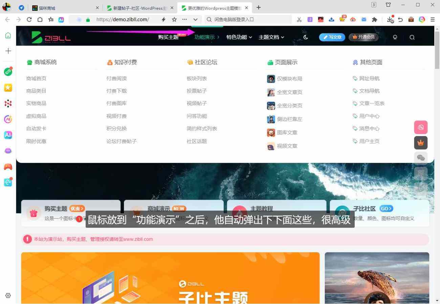Click the browser screenshot scissors icon
440x304 pixels.
(299, 19)
